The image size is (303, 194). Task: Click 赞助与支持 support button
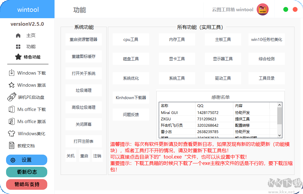(26, 184)
